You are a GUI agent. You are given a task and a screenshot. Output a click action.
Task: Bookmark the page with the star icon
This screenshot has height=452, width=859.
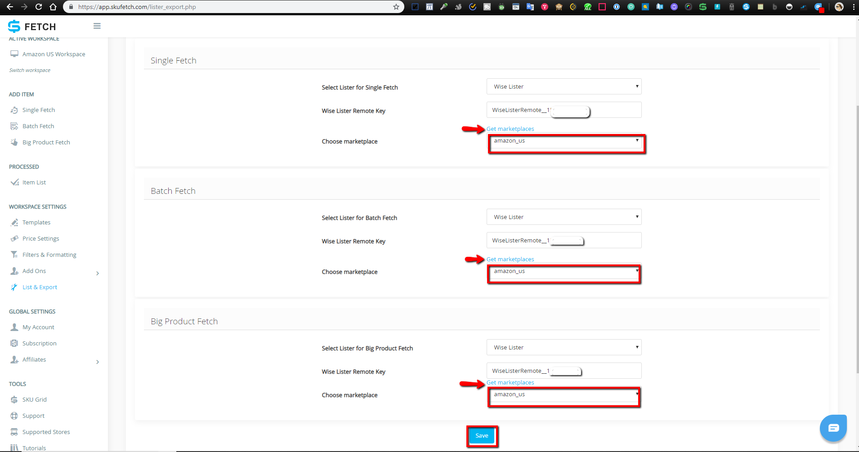pos(396,7)
